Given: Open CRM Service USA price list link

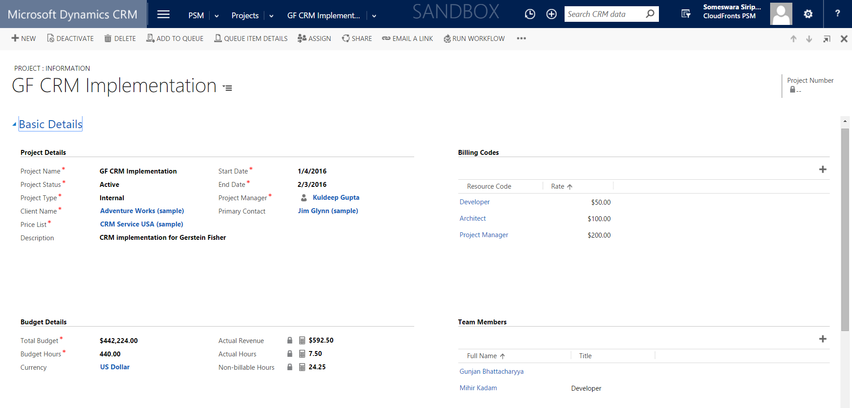Looking at the screenshot, I should tap(141, 224).
